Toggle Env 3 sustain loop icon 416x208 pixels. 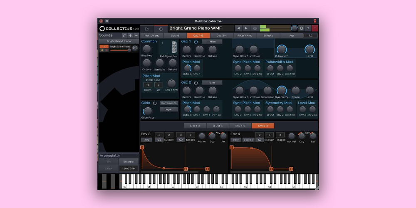[x=159, y=139]
